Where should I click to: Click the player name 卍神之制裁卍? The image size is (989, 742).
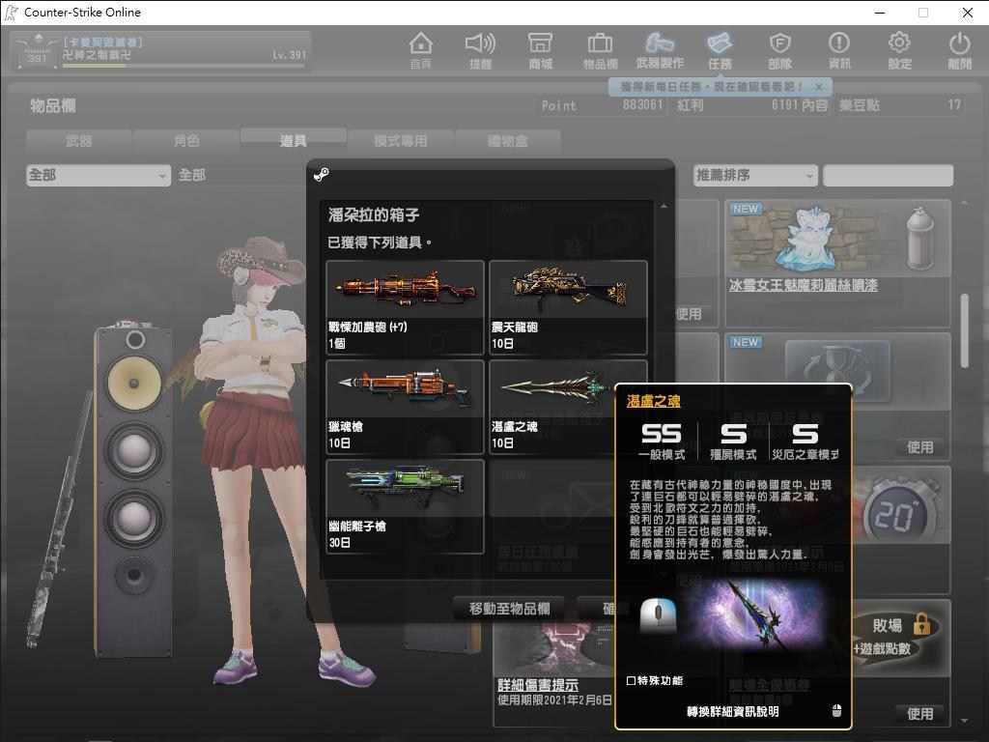pos(98,55)
